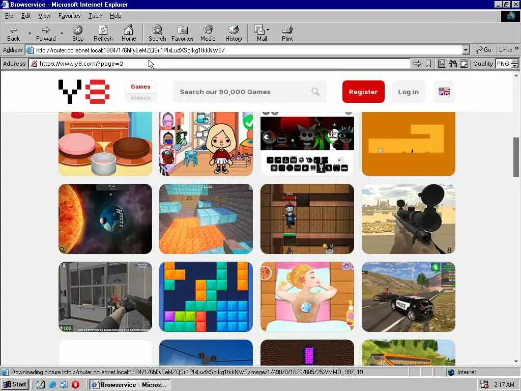Open the orange platformer game thumbnail

409,144
